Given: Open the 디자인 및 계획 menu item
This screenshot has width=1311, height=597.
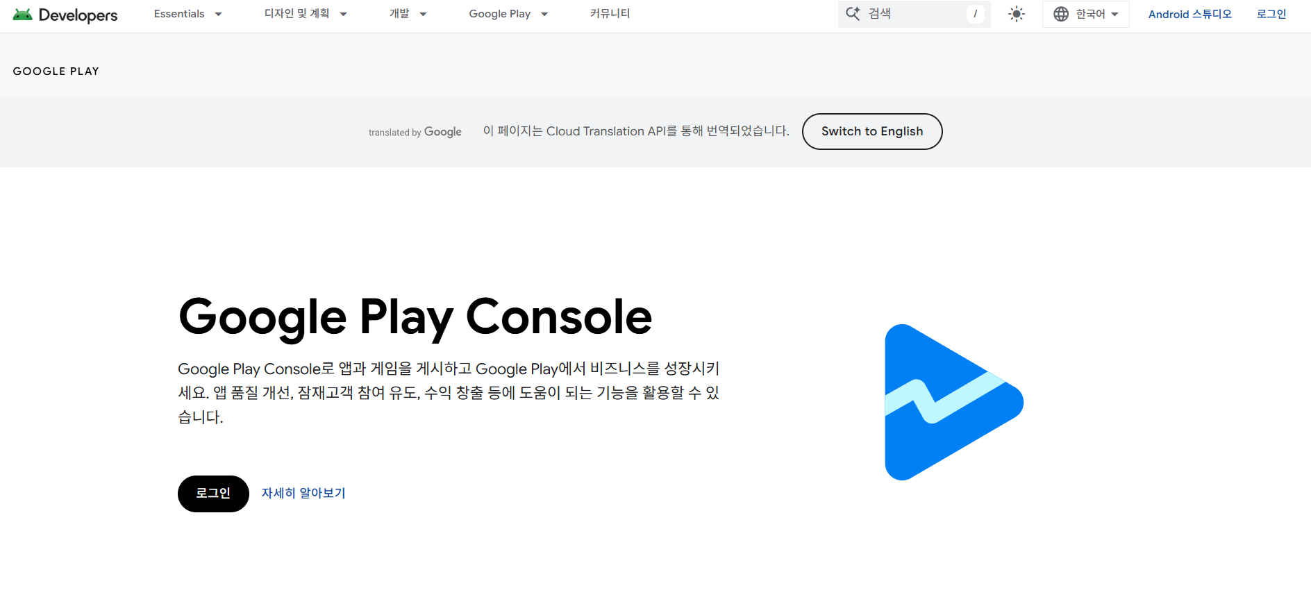Looking at the screenshot, I should pyautogui.click(x=297, y=14).
